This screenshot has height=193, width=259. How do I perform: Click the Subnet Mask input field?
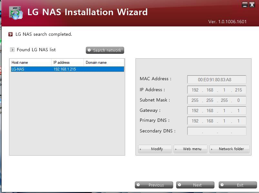(217, 100)
